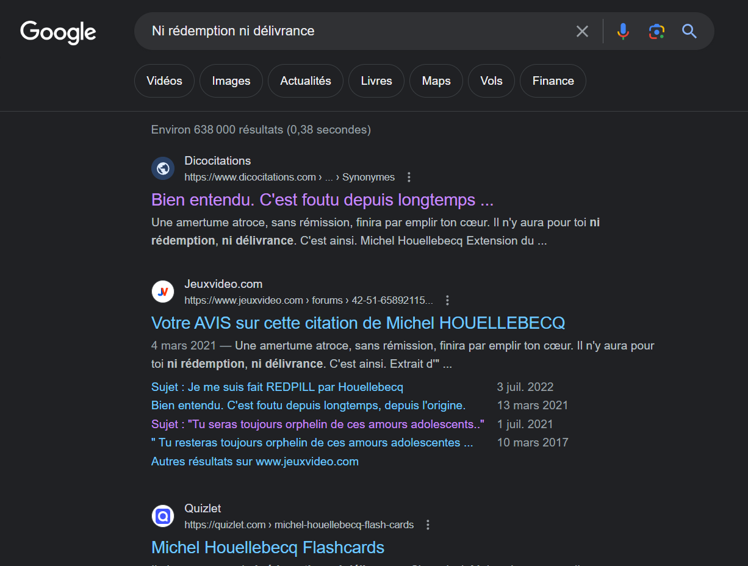The height and width of the screenshot is (566, 748).
Task: Switch to the Vols filter
Action: [491, 81]
